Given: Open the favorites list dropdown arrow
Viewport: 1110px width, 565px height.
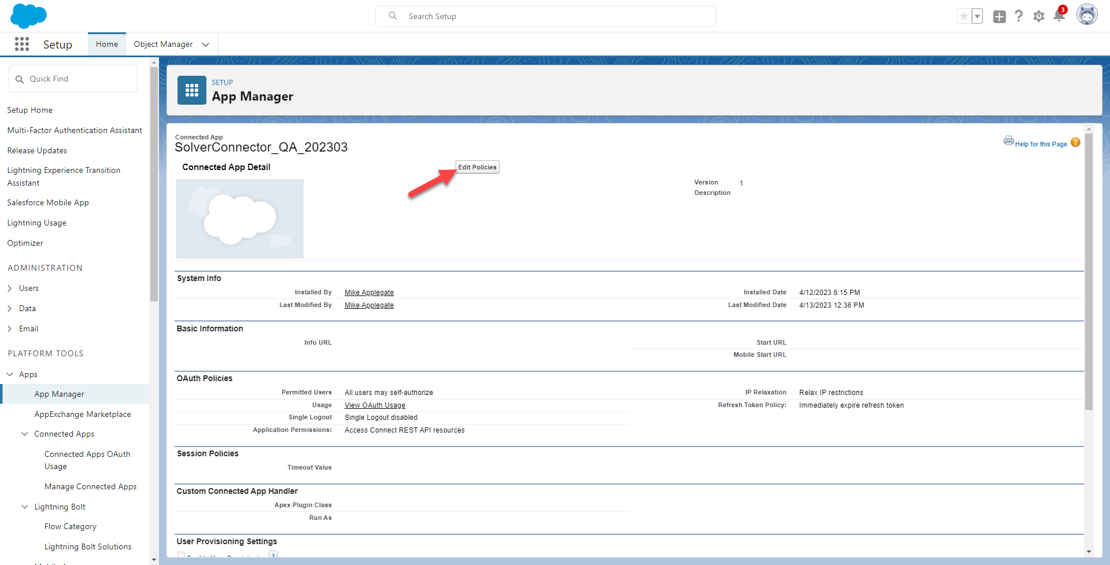Looking at the screenshot, I should coord(977,16).
